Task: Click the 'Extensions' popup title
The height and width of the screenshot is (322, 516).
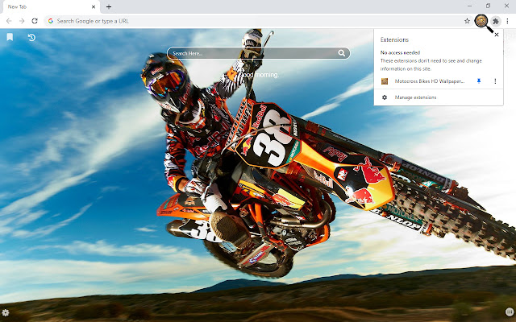Action: (x=394, y=39)
